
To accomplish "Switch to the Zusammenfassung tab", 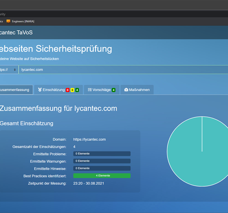I will (16, 90).
